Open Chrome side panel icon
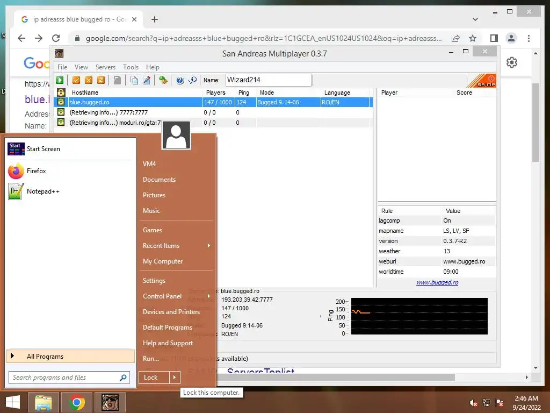550x413 pixels. [x=494, y=38]
